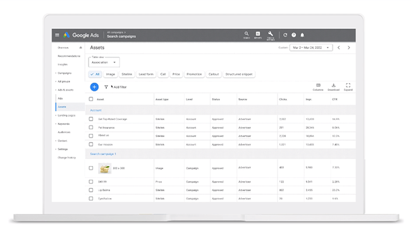
Task: Click the 300 x 300 image thumbnail
Action: pos(104,169)
